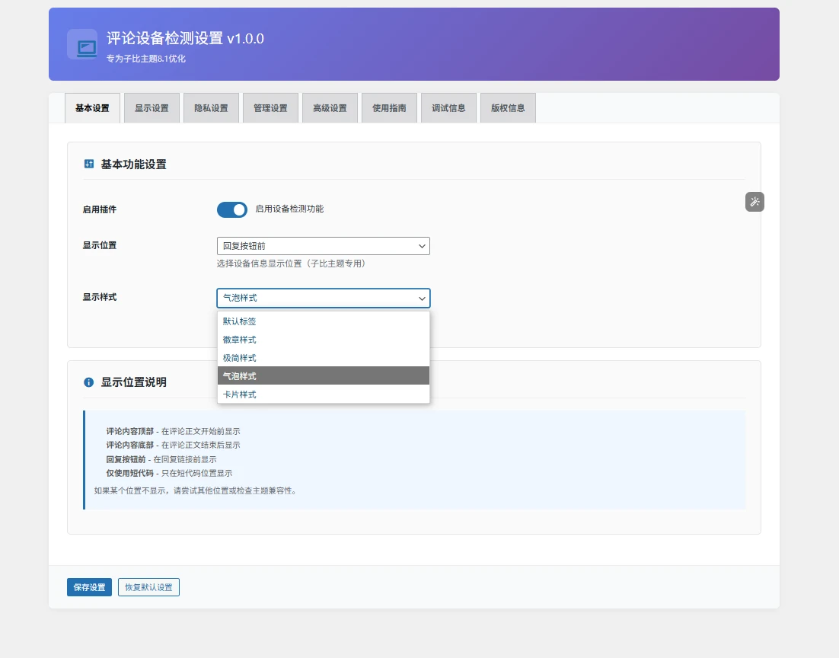Open the 隐私设置 tab

coord(211,108)
